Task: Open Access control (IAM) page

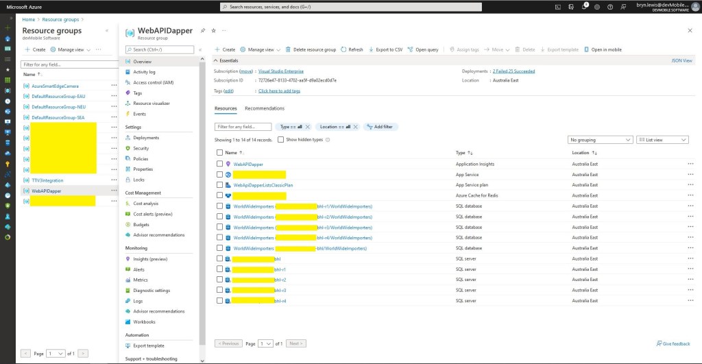Action: [x=153, y=82]
